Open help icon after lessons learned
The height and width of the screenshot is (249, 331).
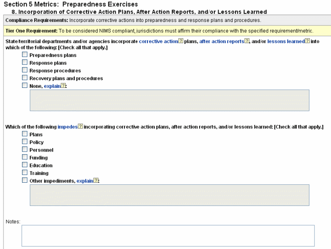307,41
